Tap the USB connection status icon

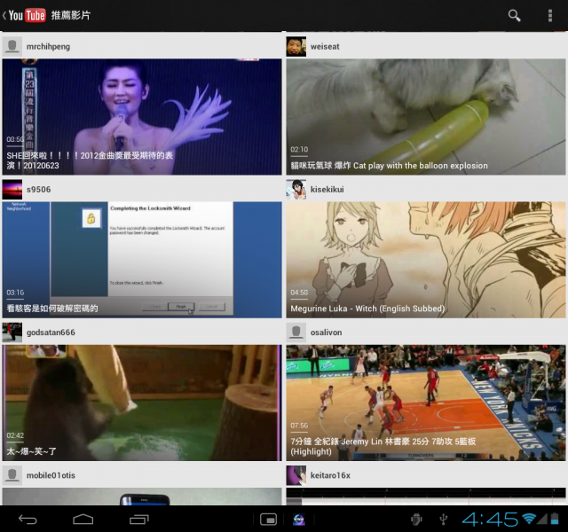tap(444, 520)
